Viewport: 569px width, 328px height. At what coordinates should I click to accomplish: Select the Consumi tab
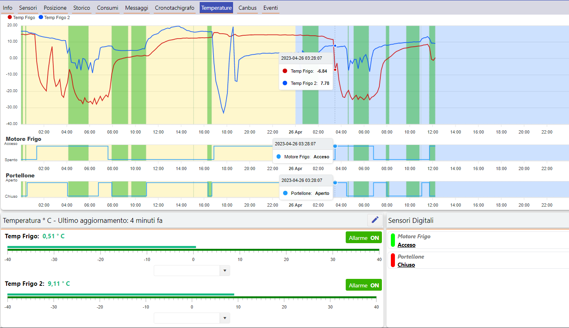tap(108, 8)
